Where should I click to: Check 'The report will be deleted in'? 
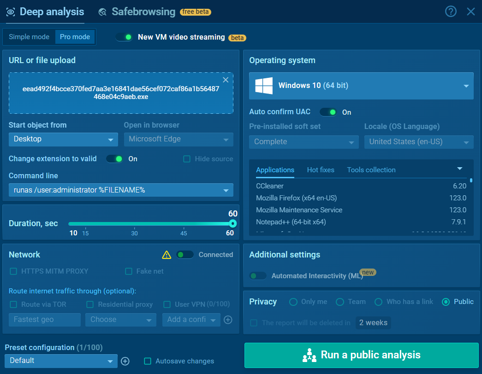[x=254, y=323]
